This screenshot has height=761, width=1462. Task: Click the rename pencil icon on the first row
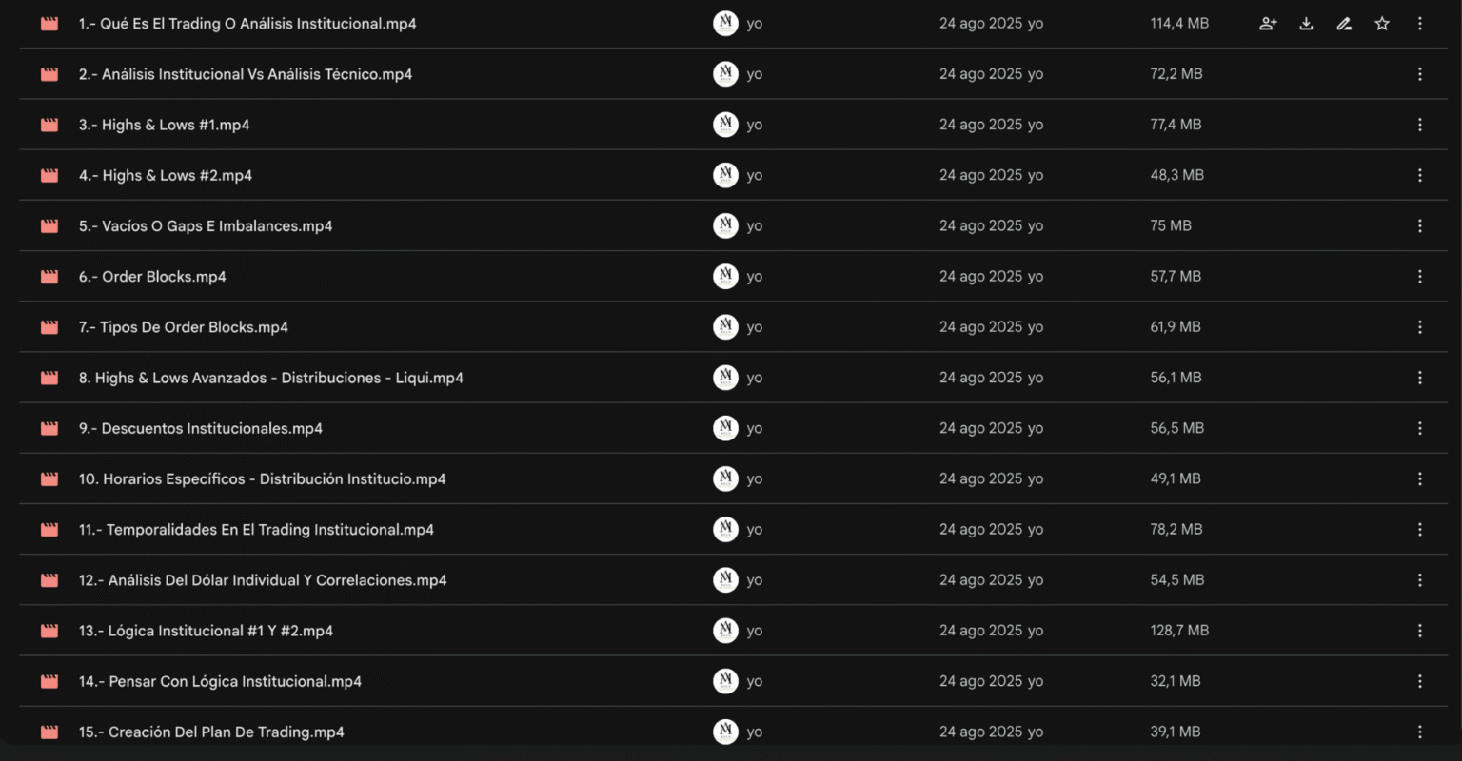coord(1344,24)
